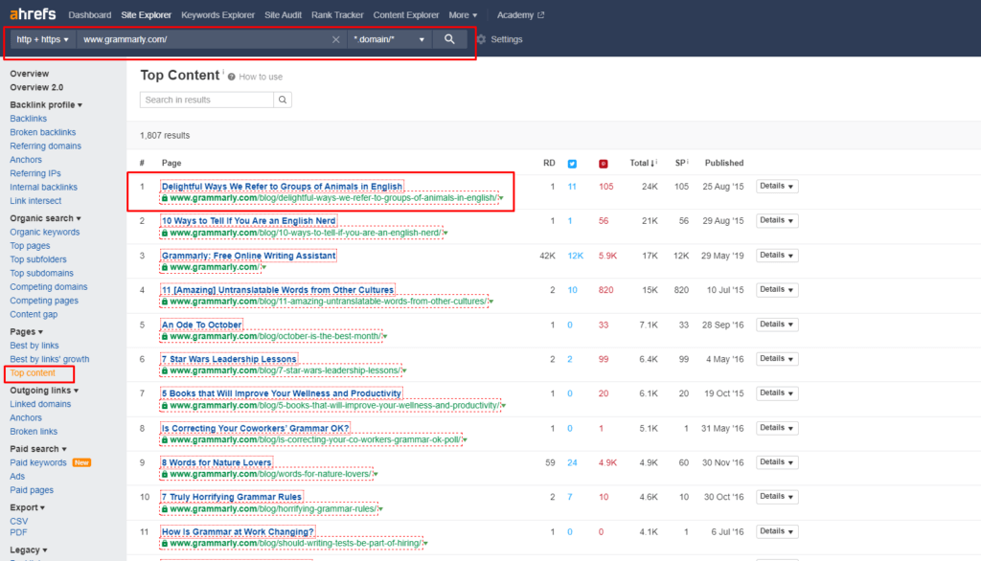Open 10 Ways to Tell If You Are an English Nerd
This screenshot has width=981, height=561.
click(248, 221)
